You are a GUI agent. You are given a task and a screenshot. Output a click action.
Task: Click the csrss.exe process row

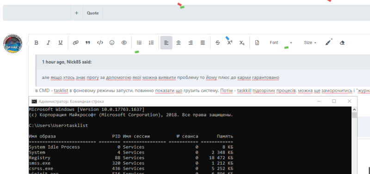[131, 168]
